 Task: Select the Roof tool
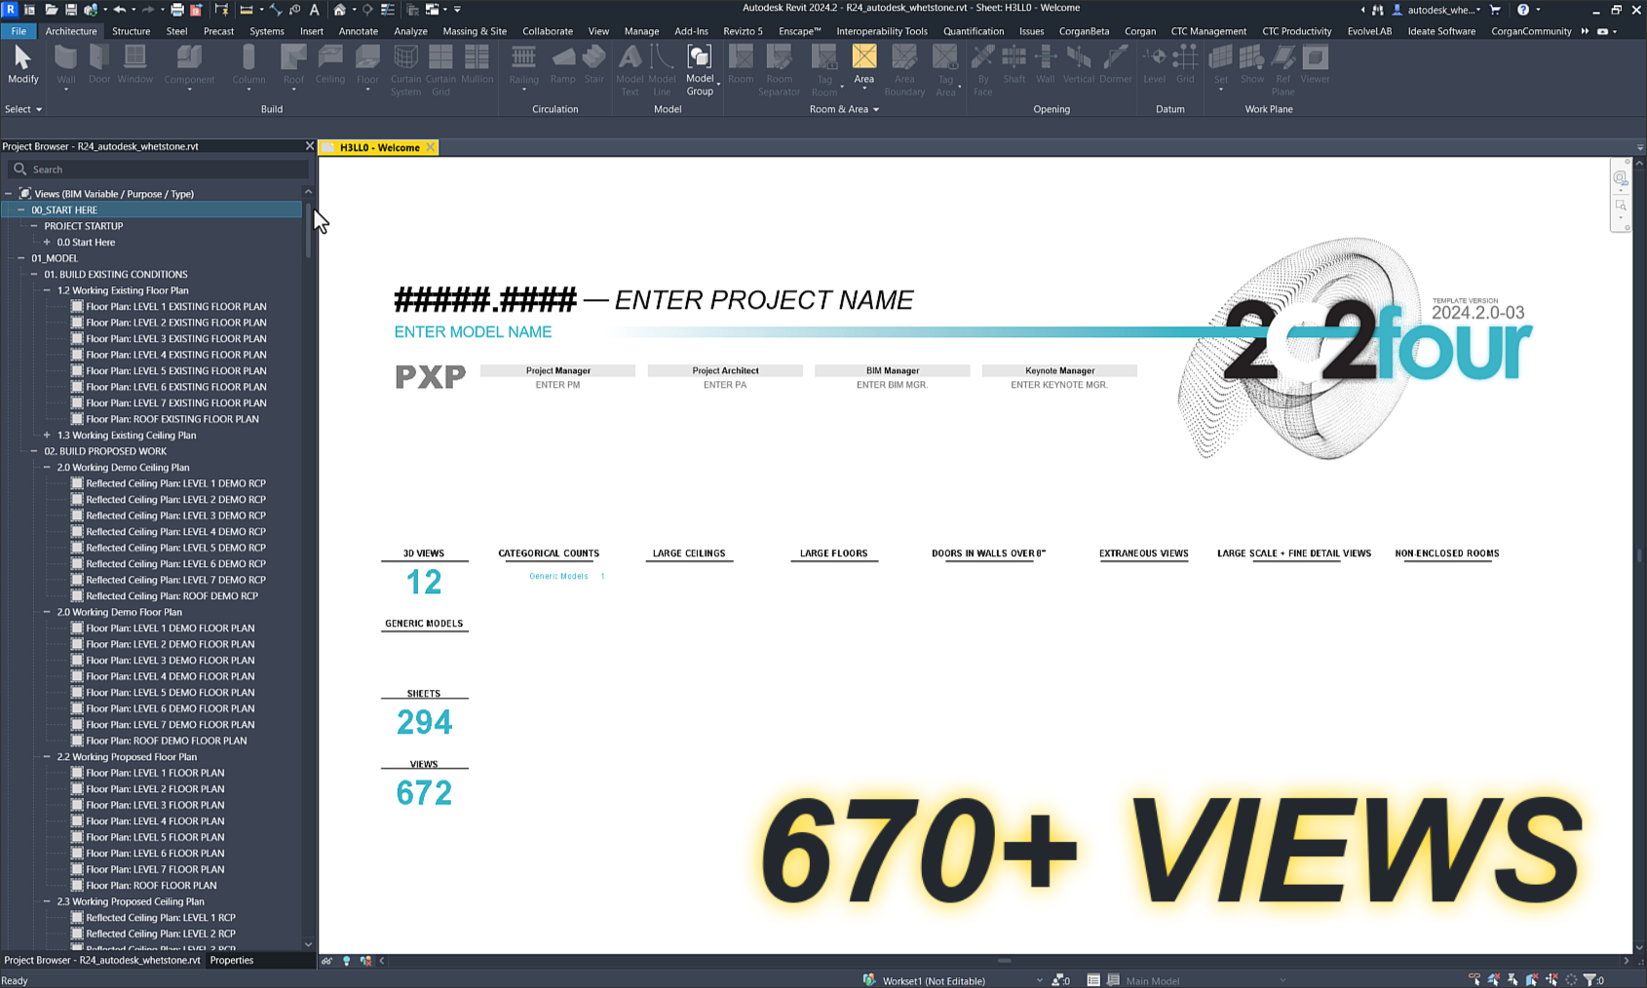pyautogui.click(x=293, y=65)
